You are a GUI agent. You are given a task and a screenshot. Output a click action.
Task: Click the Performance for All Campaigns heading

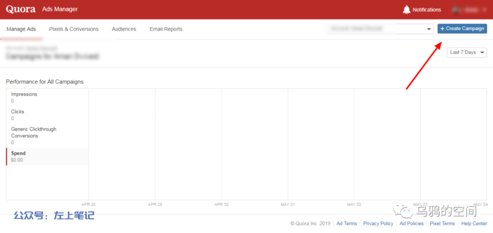tap(45, 82)
